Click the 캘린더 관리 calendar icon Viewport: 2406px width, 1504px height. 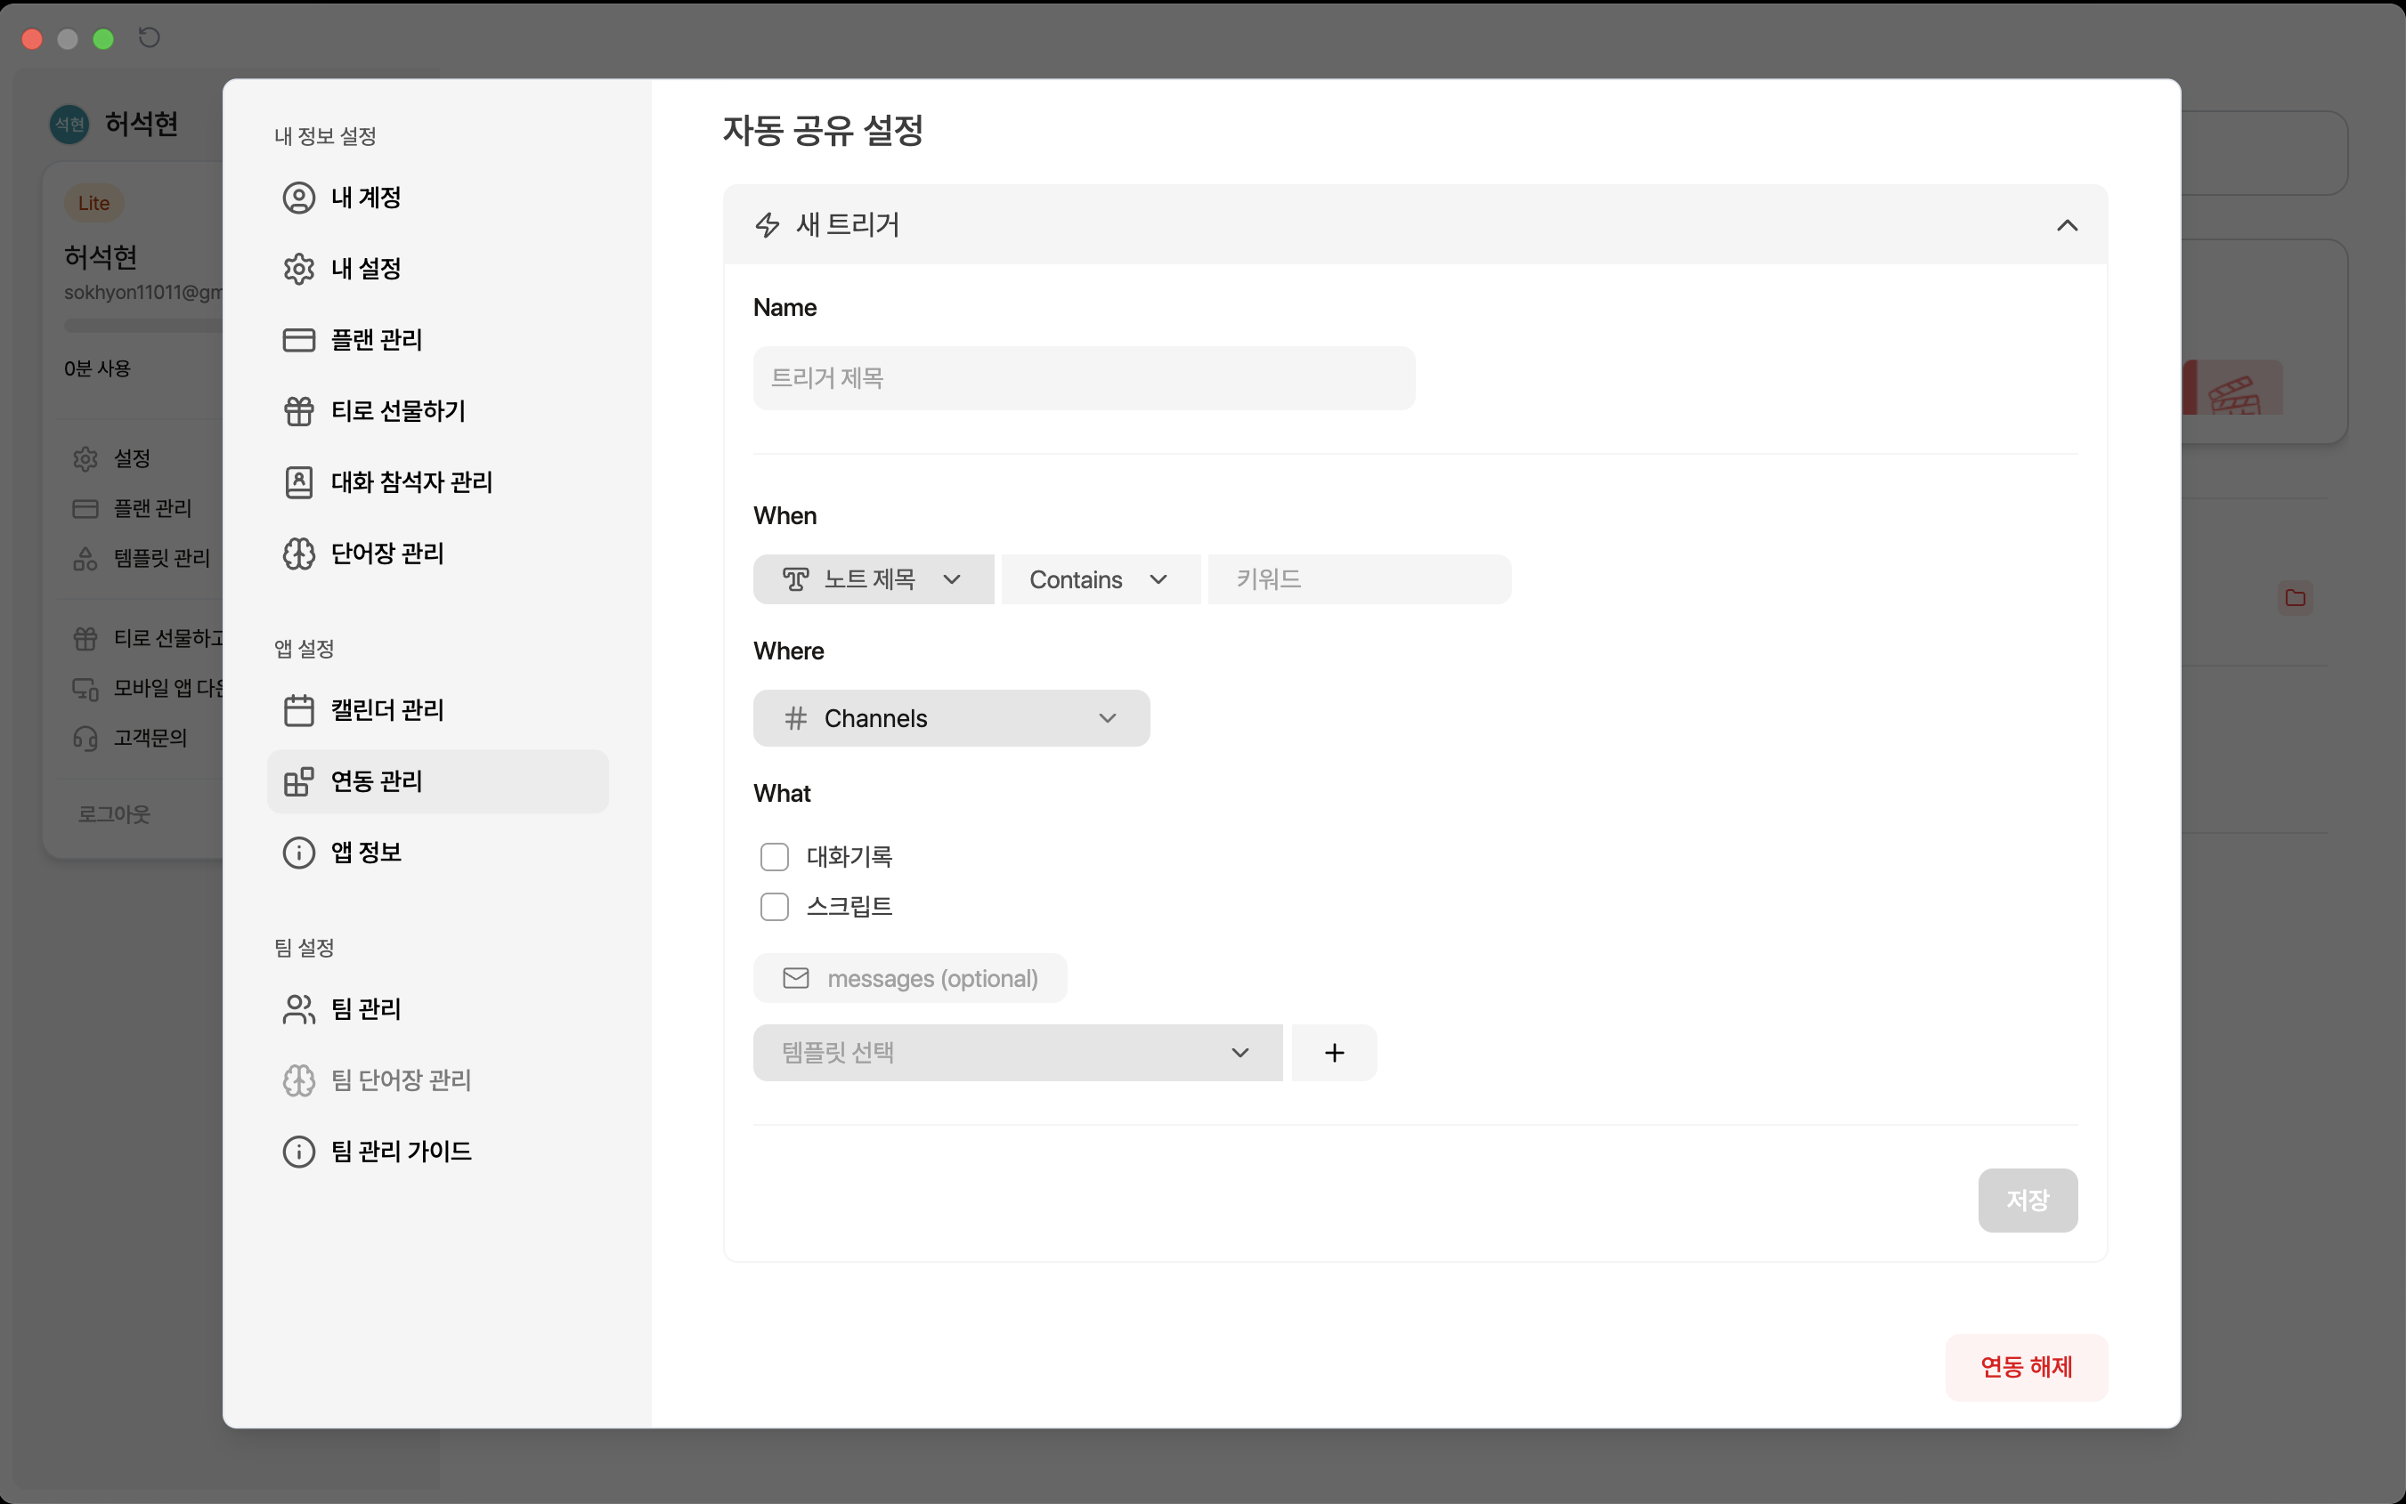298,710
